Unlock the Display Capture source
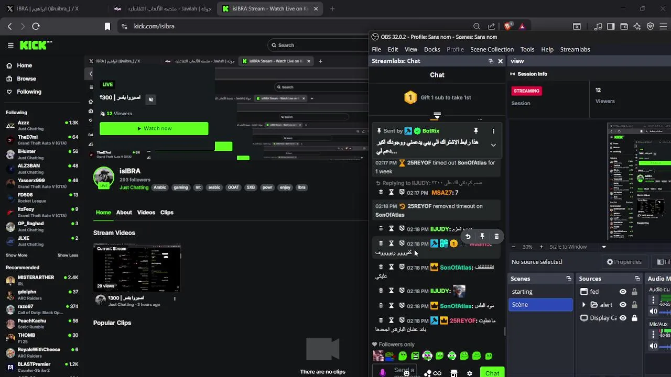 634,318
